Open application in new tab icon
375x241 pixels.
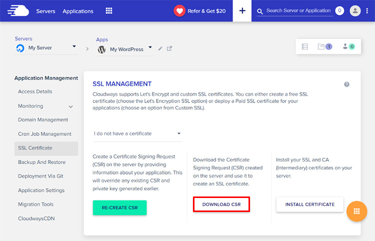[169, 48]
